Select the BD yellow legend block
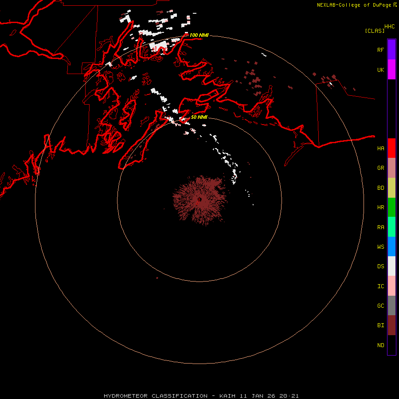The height and width of the screenshot is (399, 399). (x=391, y=188)
